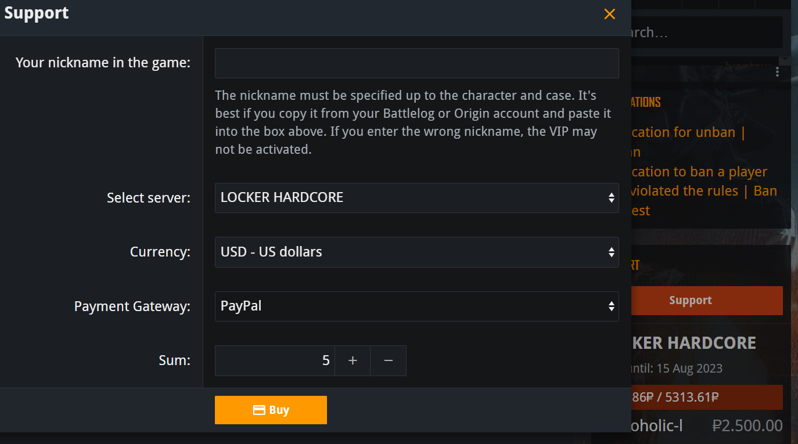Screen dimensions: 798x444
Task: Click the minus icon to decrease Sum
Action: point(389,361)
